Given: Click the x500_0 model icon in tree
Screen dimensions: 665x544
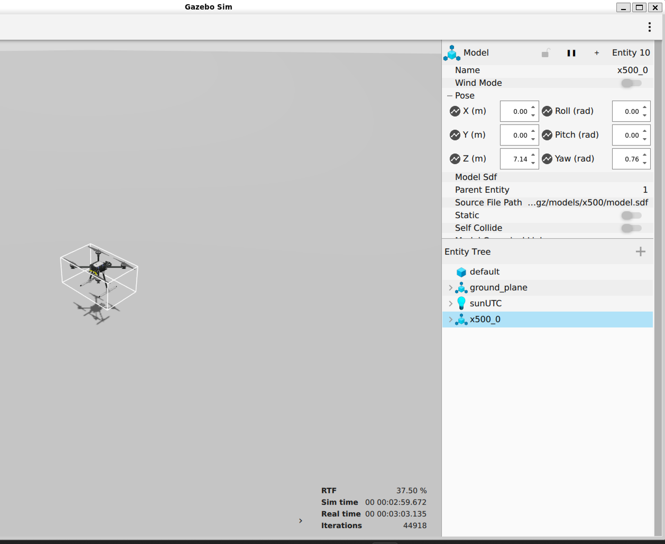Looking at the screenshot, I should 461,320.
